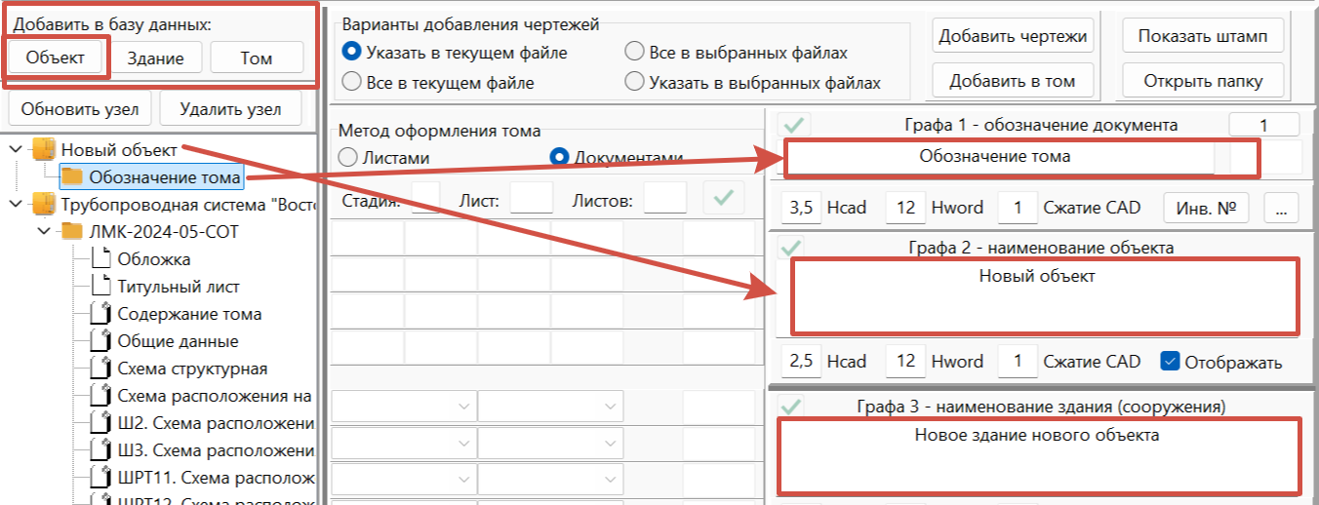Click folder icon of Обозначение тома
The width and height of the screenshot is (1319, 505).
pyautogui.click(x=72, y=176)
